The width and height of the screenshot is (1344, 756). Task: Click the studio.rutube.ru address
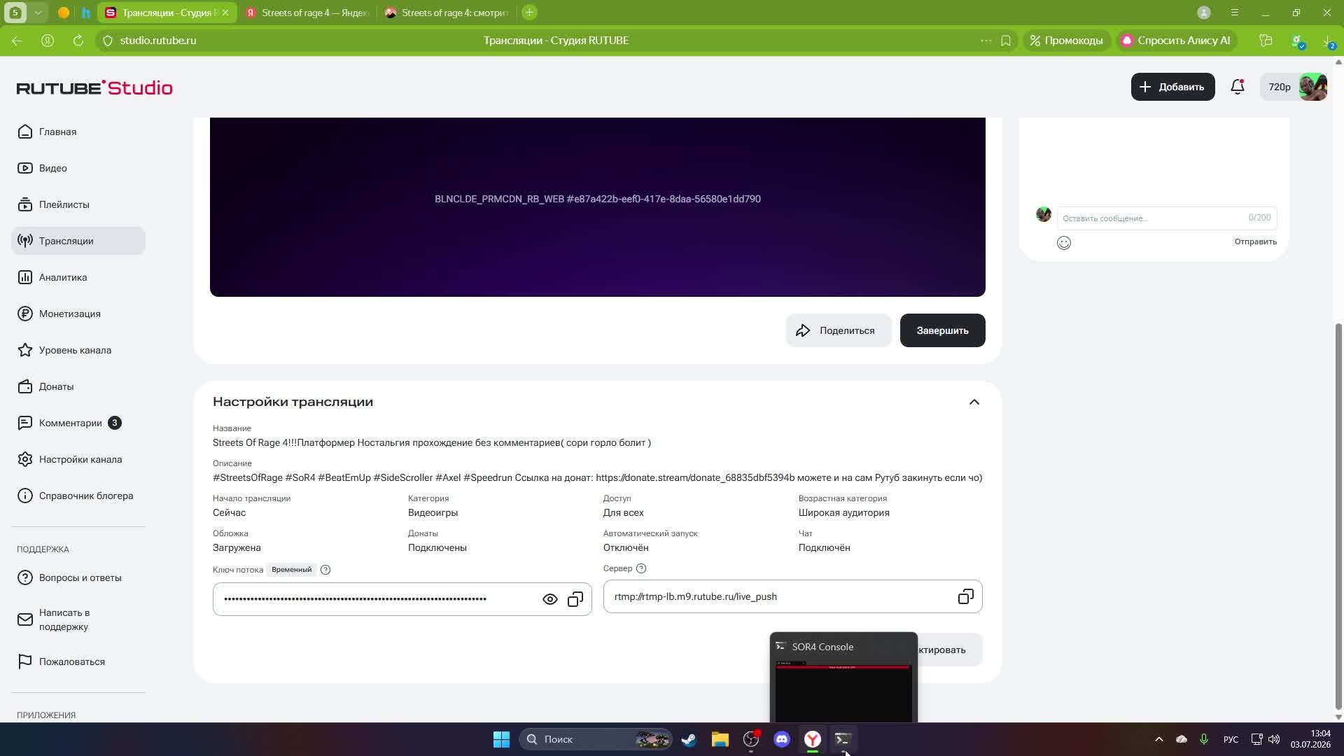(x=158, y=41)
